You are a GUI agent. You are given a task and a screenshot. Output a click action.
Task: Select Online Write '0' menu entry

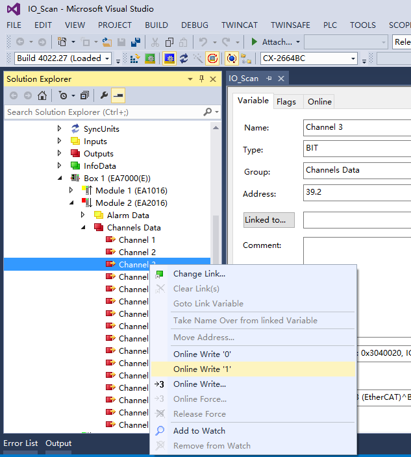(x=253, y=354)
